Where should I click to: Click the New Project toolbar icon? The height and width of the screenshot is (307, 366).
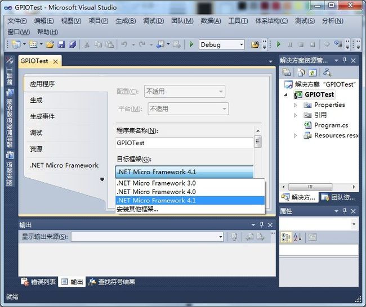(16, 44)
